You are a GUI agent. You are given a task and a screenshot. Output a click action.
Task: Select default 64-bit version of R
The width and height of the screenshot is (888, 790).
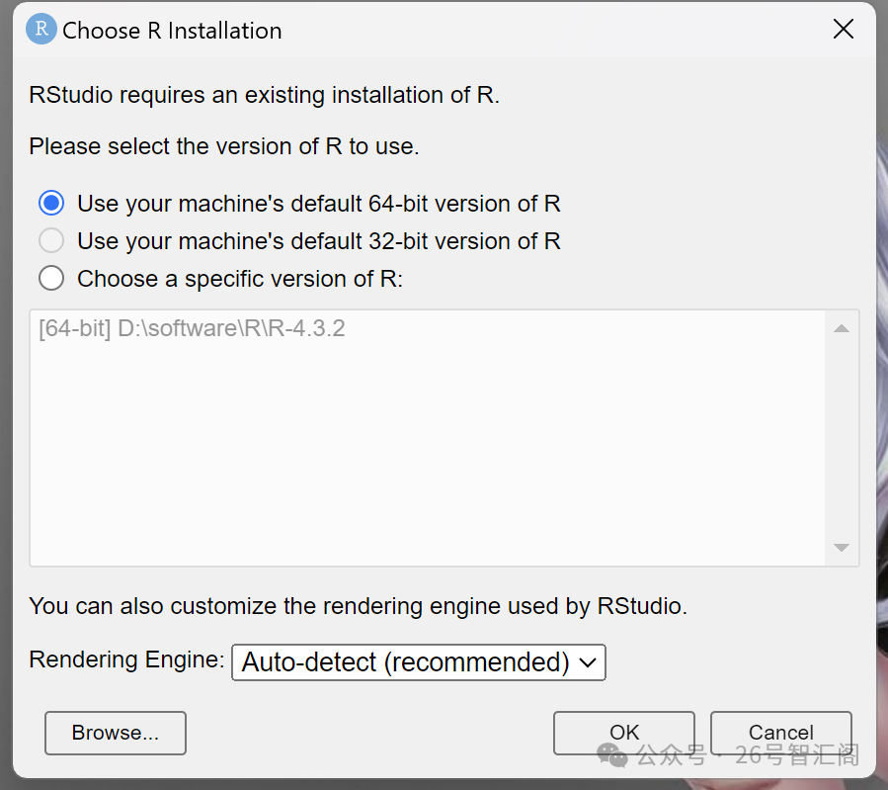pyautogui.click(x=51, y=204)
